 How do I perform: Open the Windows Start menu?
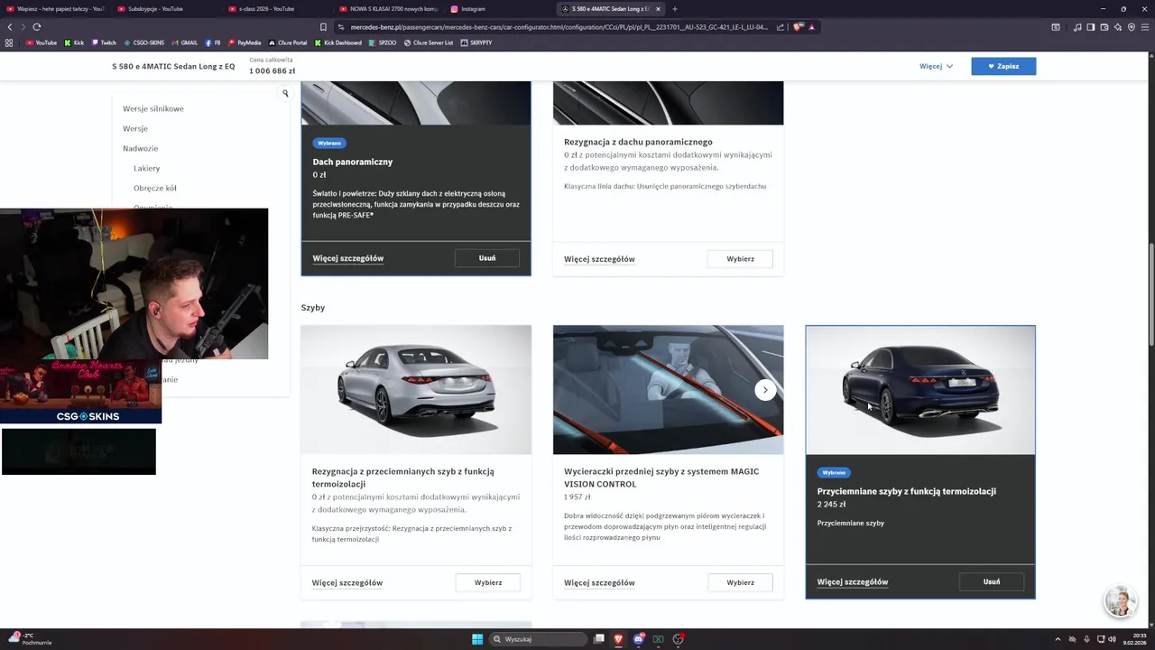click(x=477, y=639)
